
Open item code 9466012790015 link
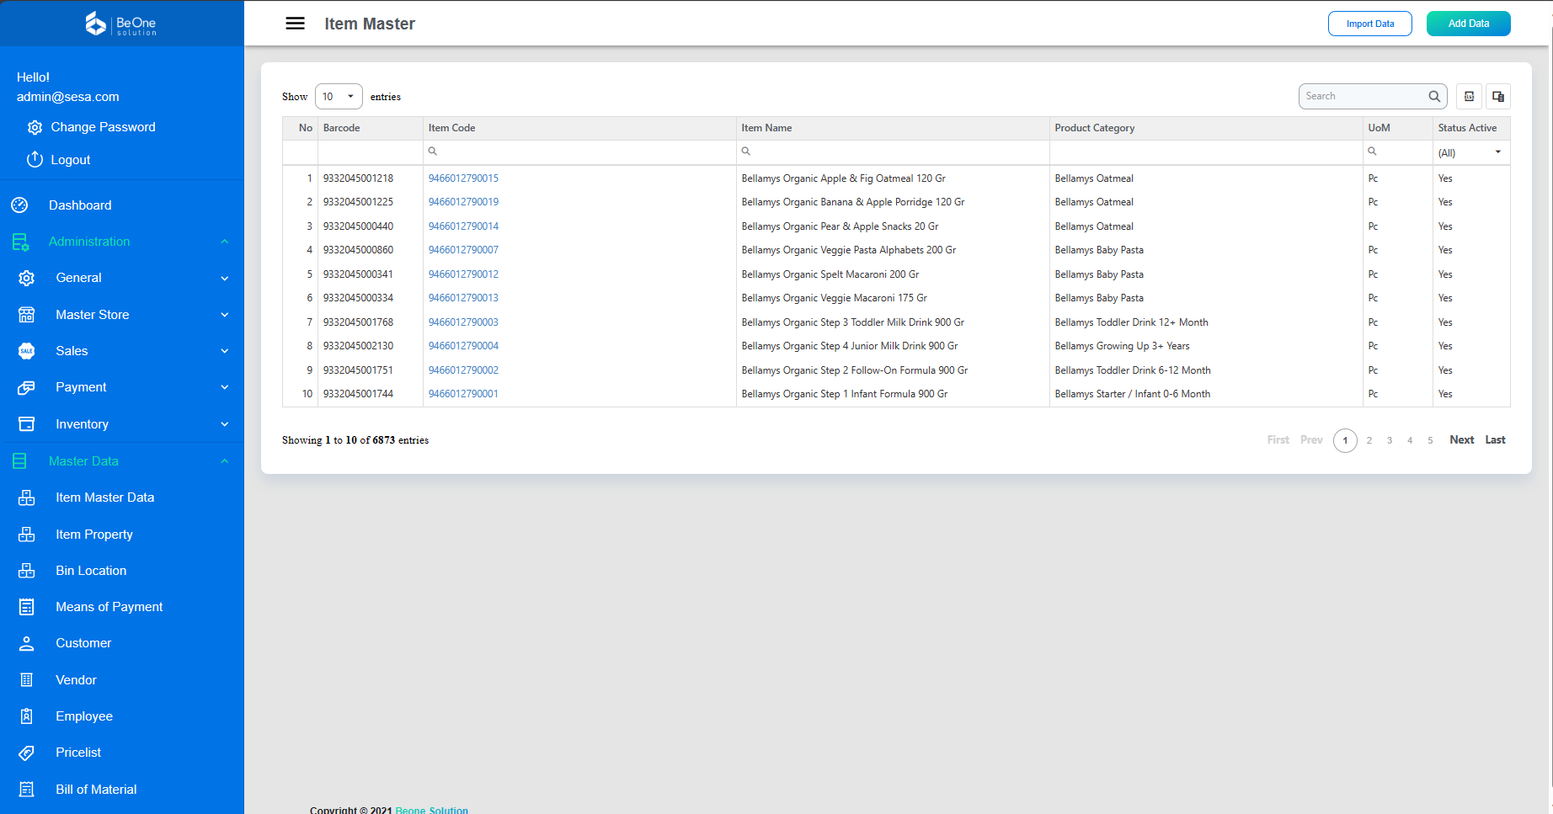(x=463, y=178)
